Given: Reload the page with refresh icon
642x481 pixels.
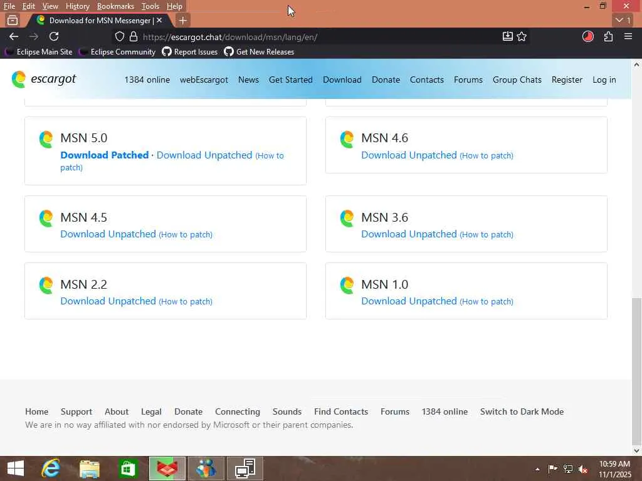Looking at the screenshot, I should (x=54, y=36).
